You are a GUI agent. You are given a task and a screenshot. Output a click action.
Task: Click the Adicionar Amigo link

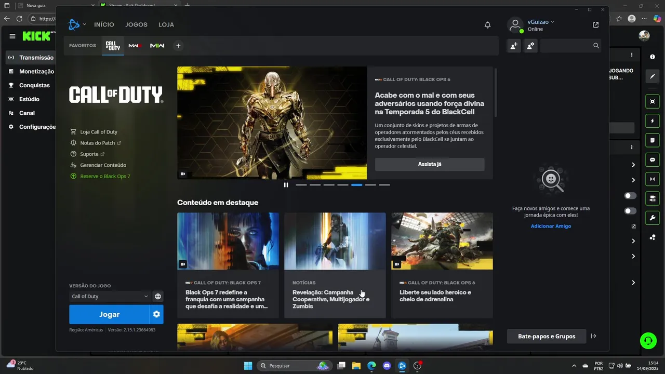[551, 226]
